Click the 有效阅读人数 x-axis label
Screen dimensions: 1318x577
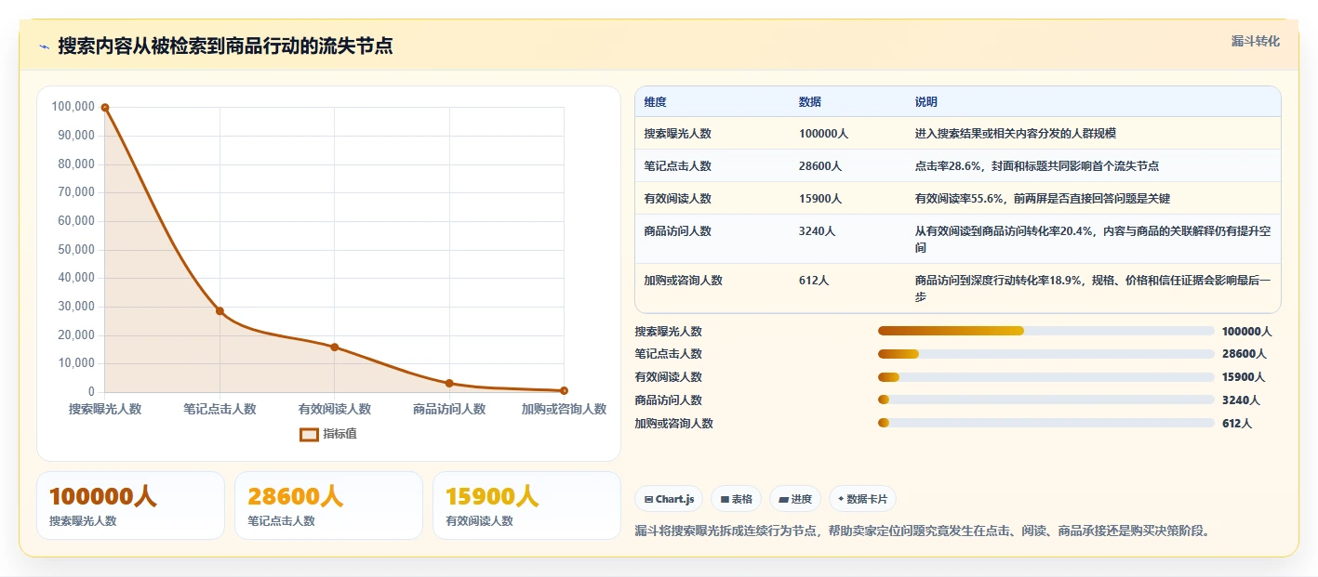(335, 409)
